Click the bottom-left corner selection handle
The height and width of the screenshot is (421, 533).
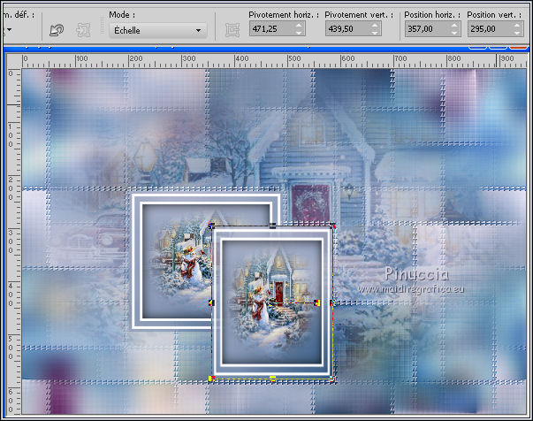(x=211, y=379)
